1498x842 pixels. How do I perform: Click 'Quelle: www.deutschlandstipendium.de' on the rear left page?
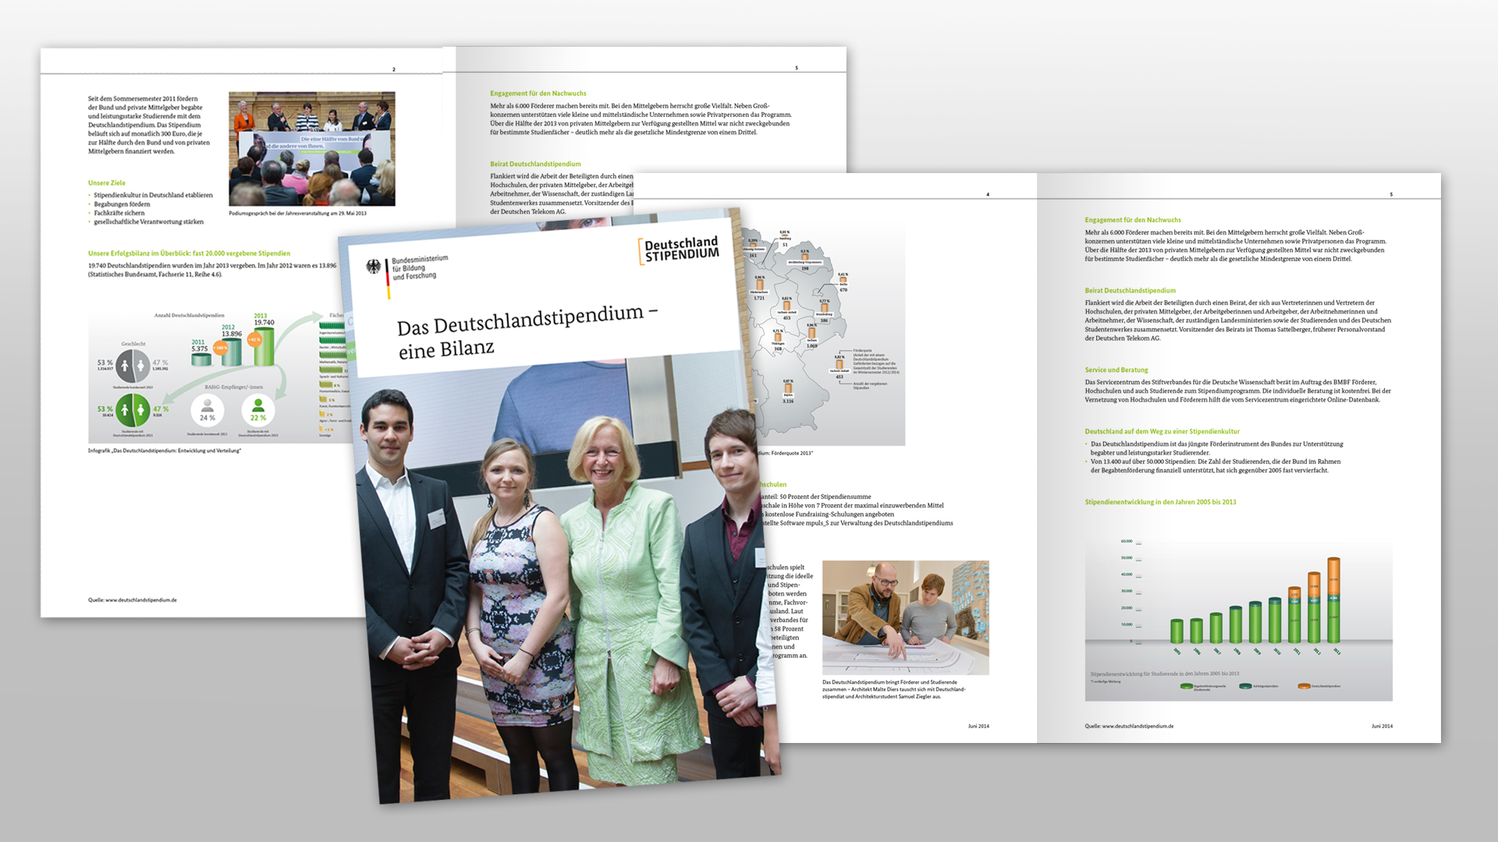pyautogui.click(x=133, y=600)
